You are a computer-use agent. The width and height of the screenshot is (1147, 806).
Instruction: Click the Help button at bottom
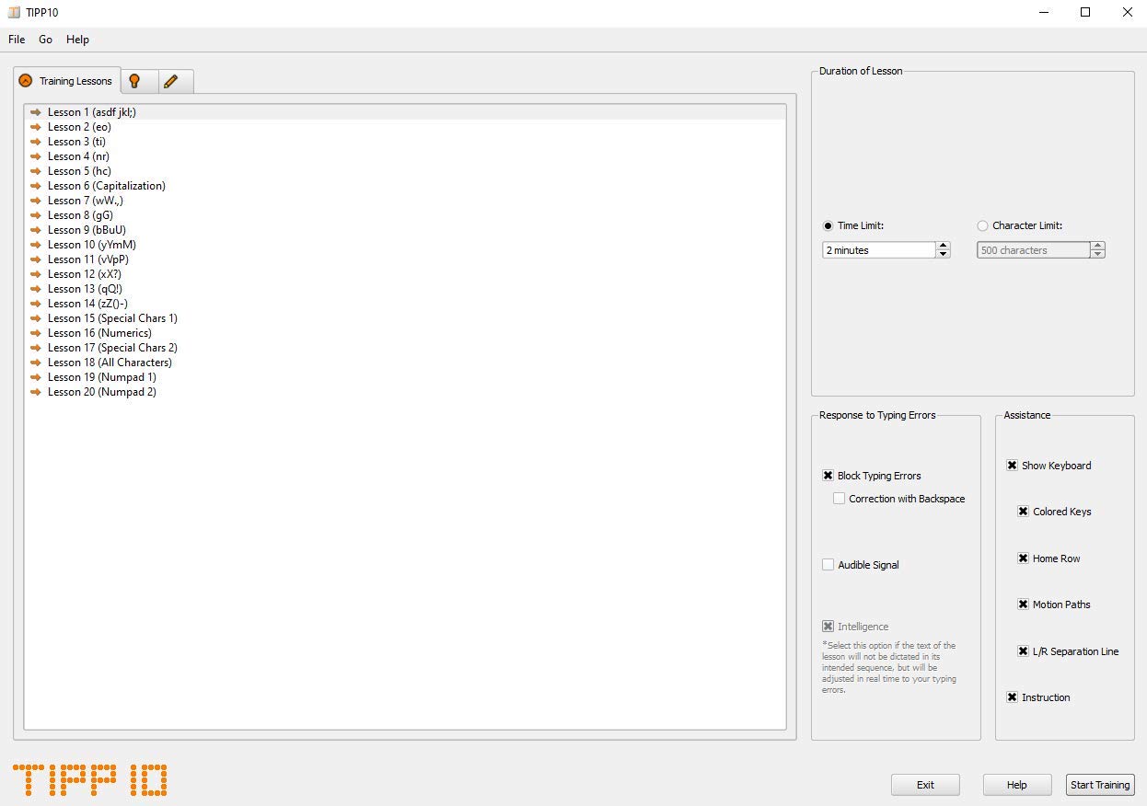1017,785
